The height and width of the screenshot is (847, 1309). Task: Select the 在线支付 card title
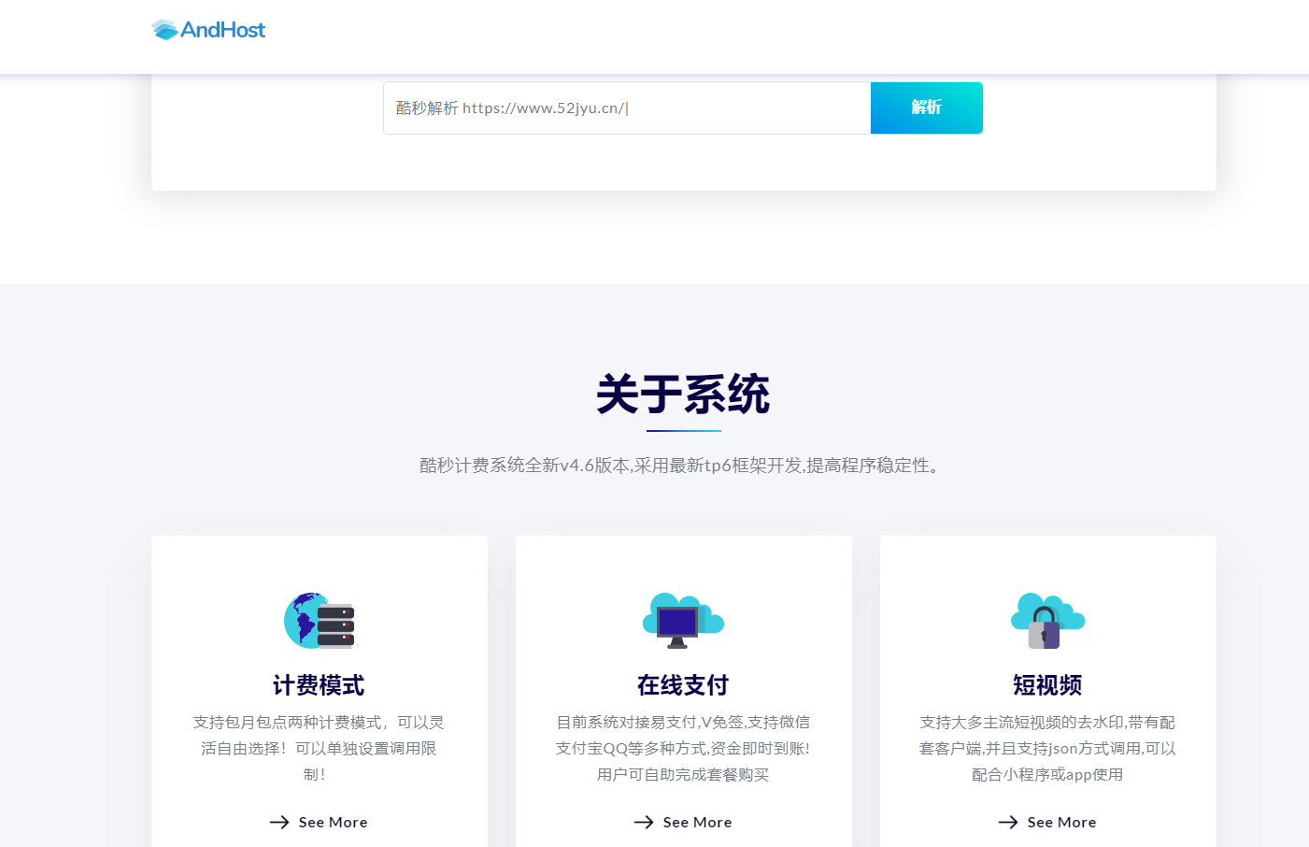pos(683,685)
